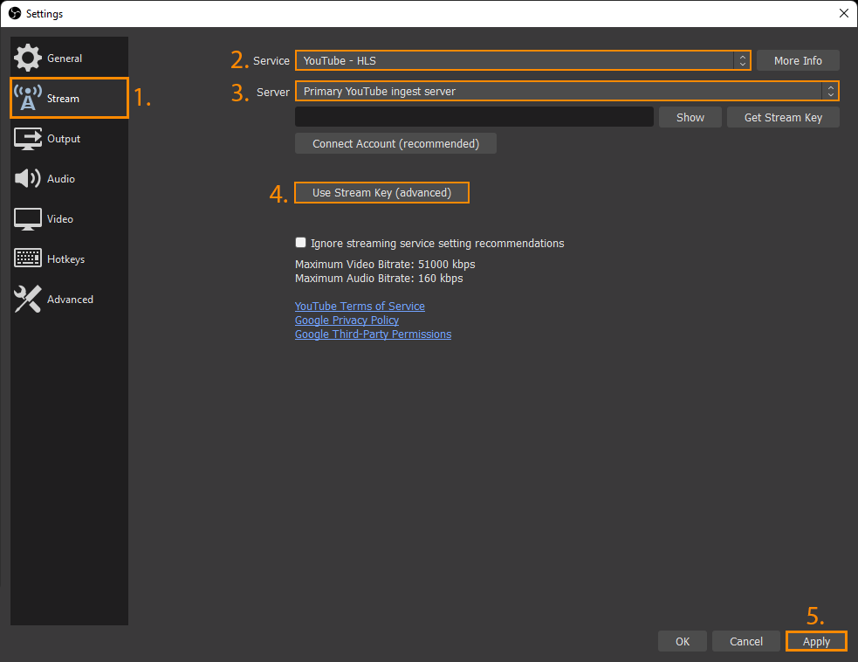
Task: Click the General gear icon
Action: click(x=27, y=58)
